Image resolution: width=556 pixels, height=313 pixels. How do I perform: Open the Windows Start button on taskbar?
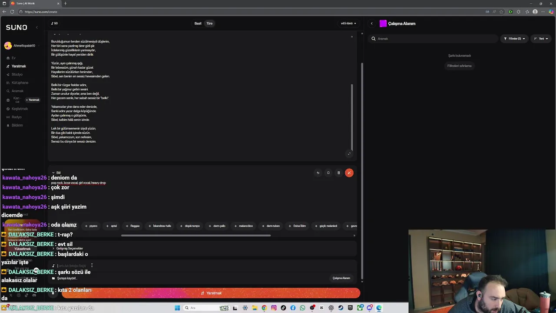(177, 308)
